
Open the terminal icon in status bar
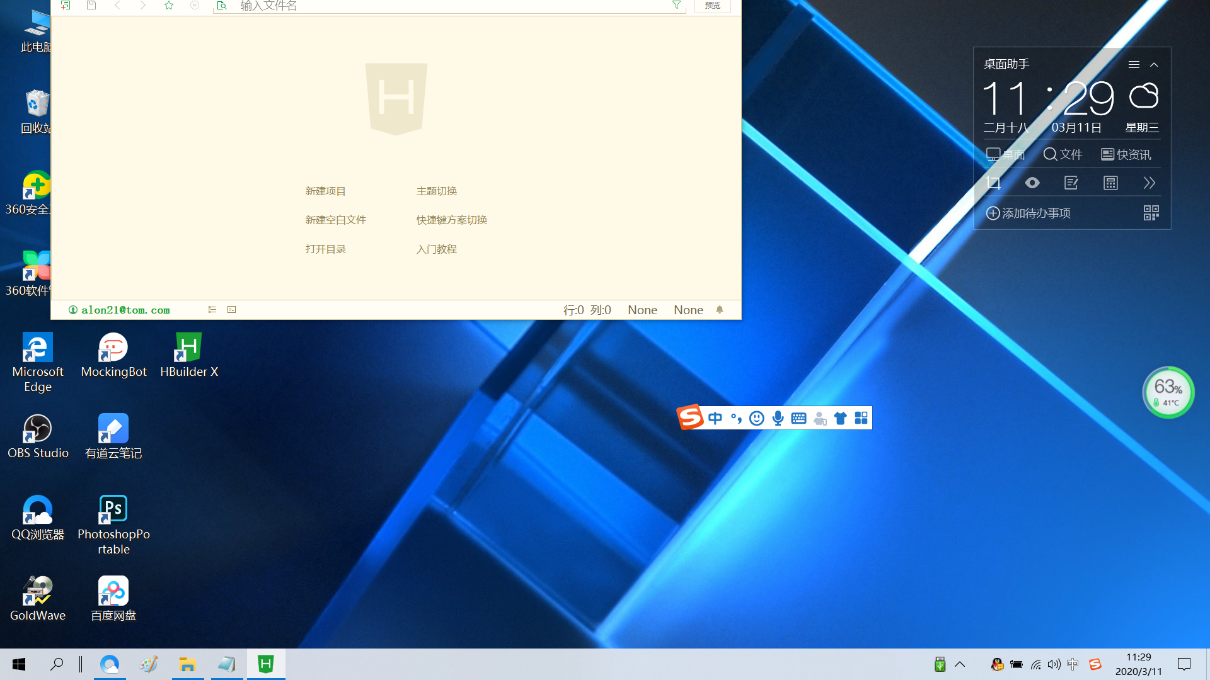click(x=232, y=310)
